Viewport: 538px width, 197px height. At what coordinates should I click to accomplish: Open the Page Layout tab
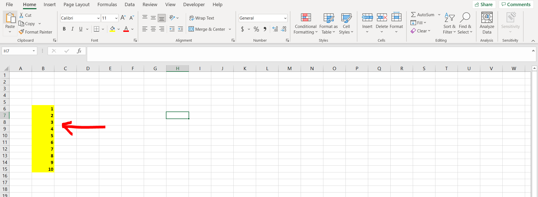76,4
